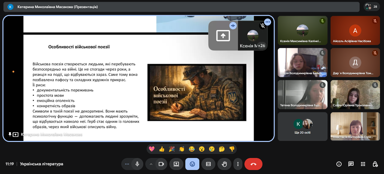Select Марія Володимирівна Байко video tile
Image resolution: width=384 pixels, height=174 pixels.
[303, 62]
